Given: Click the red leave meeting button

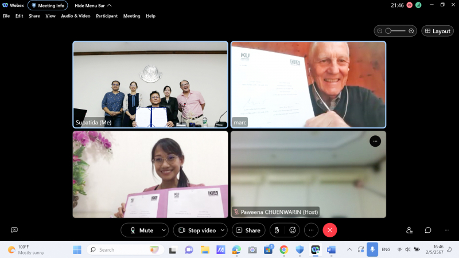Looking at the screenshot, I should pyautogui.click(x=330, y=230).
